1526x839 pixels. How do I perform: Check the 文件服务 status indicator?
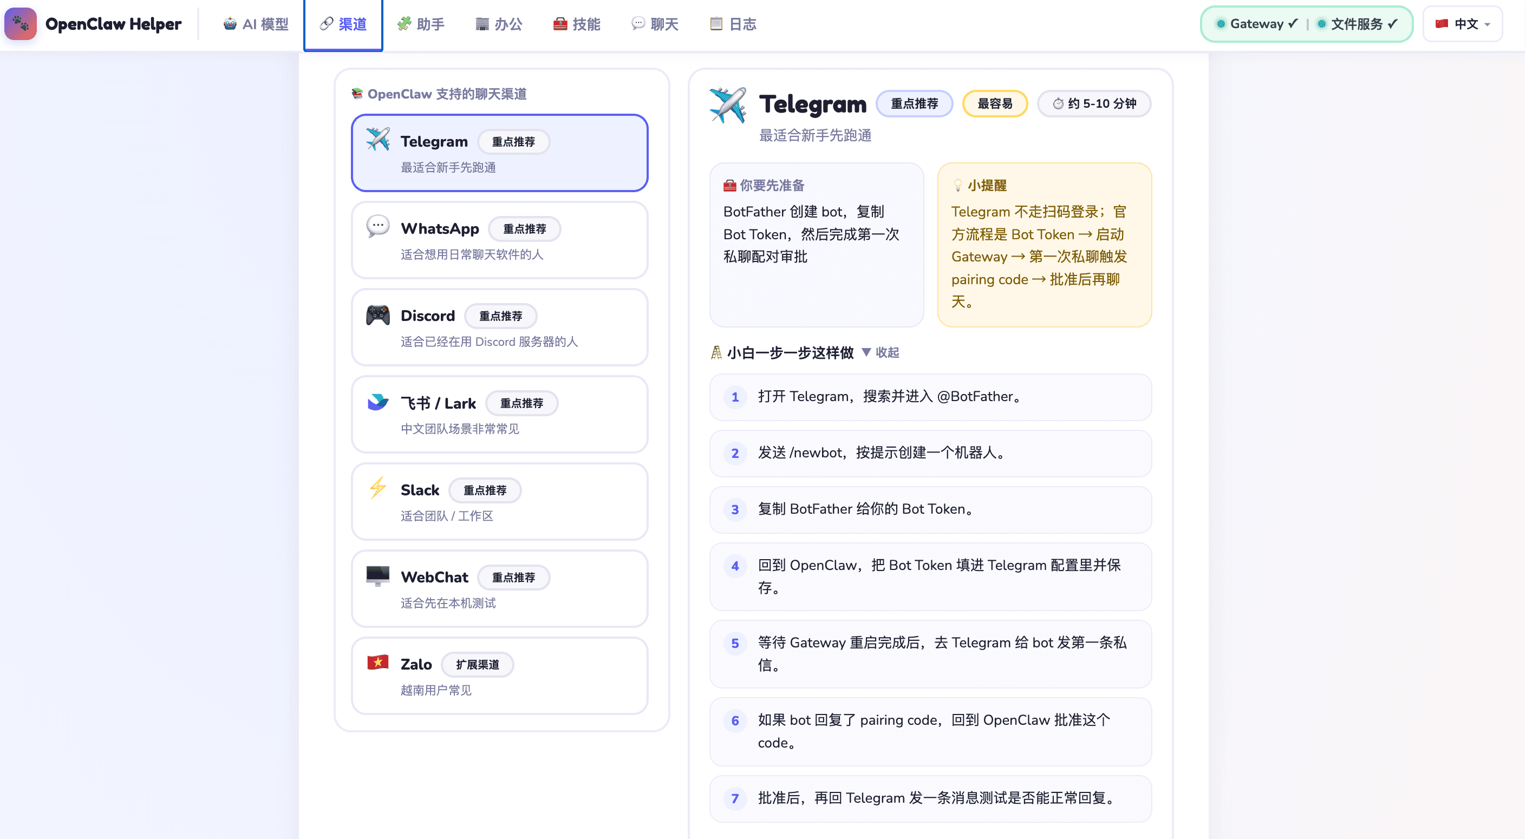pyautogui.click(x=1358, y=24)
